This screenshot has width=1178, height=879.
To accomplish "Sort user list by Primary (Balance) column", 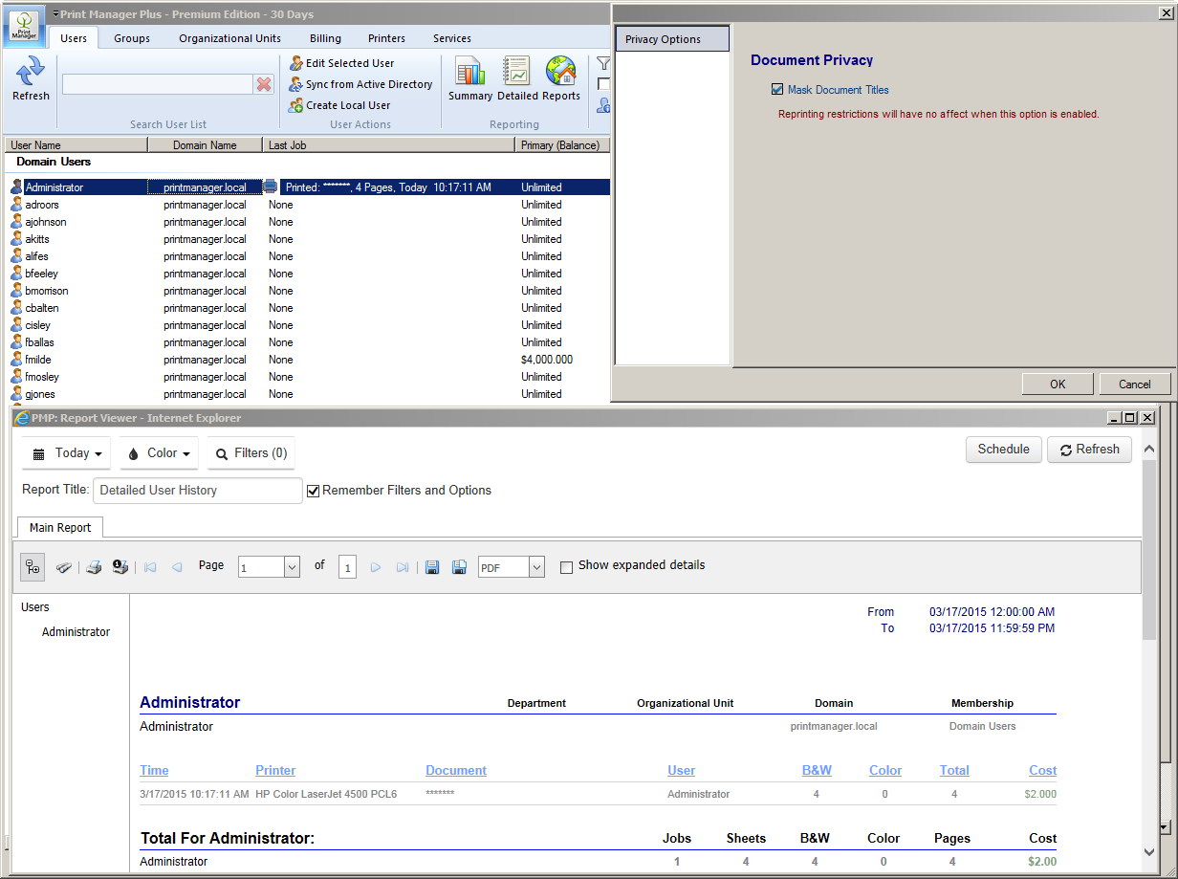I will pos(562,145).
